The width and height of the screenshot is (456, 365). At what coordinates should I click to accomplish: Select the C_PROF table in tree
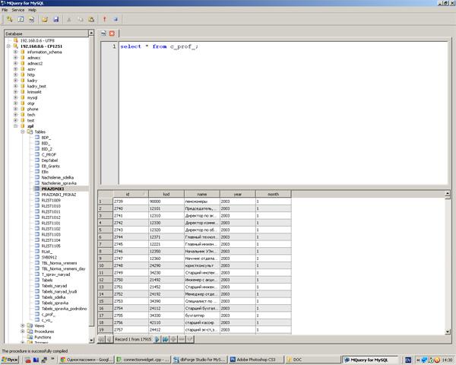coord(49,154)
